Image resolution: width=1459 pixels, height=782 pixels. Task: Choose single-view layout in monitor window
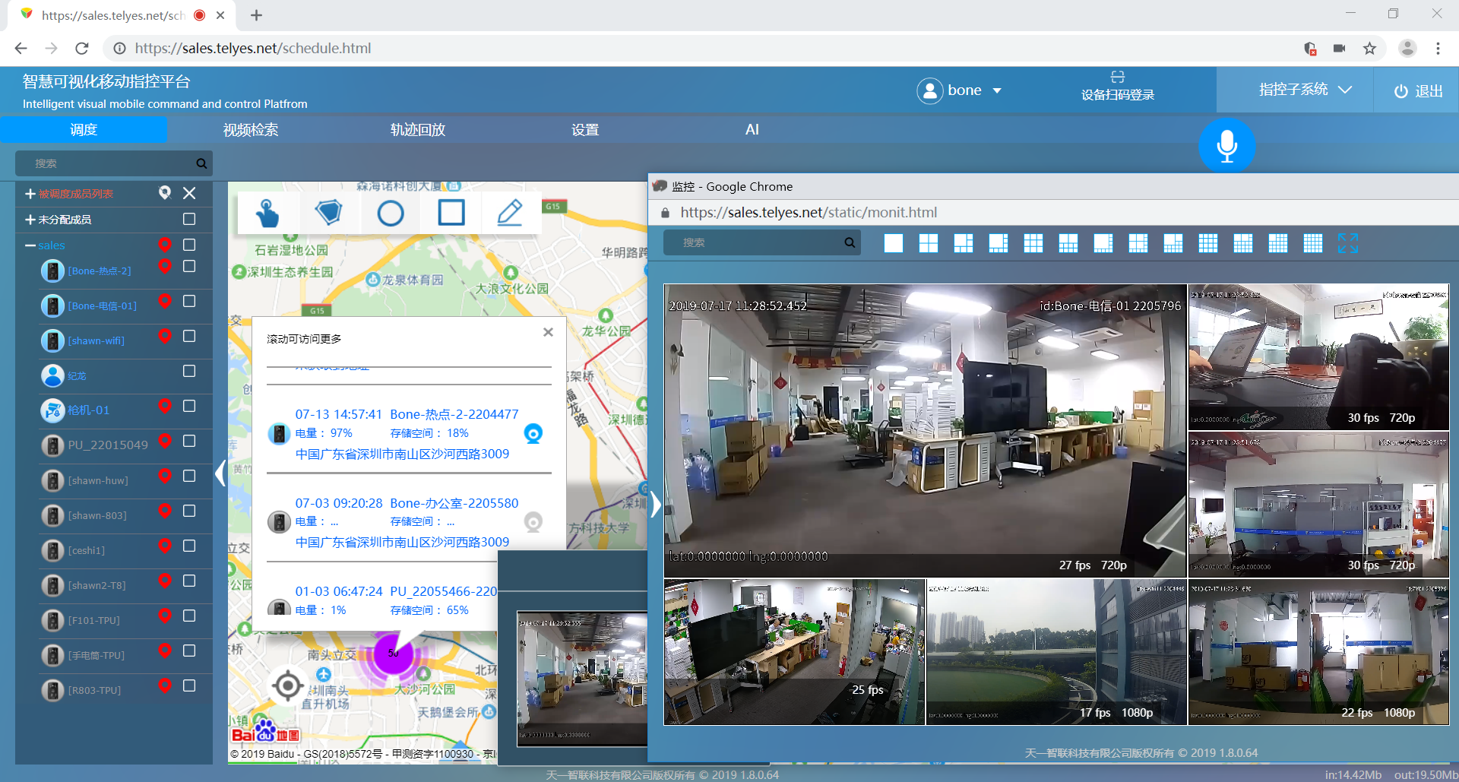tap(894, 243)
